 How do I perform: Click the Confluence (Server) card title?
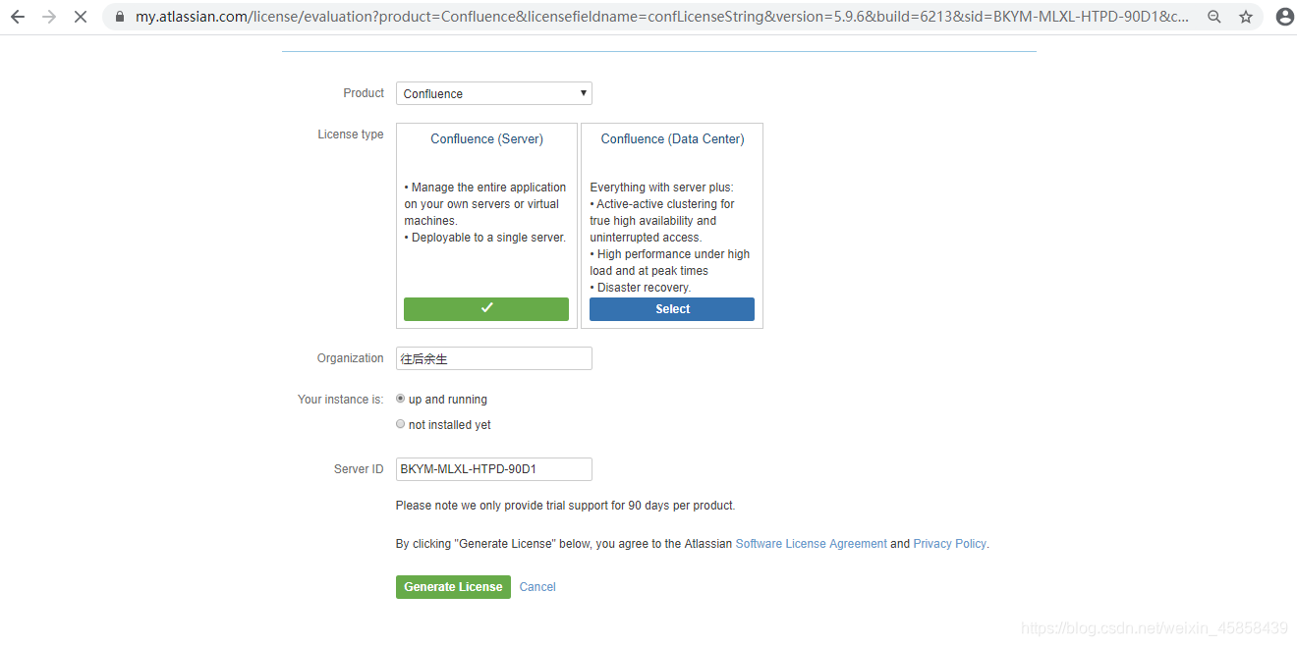(486, 139)
